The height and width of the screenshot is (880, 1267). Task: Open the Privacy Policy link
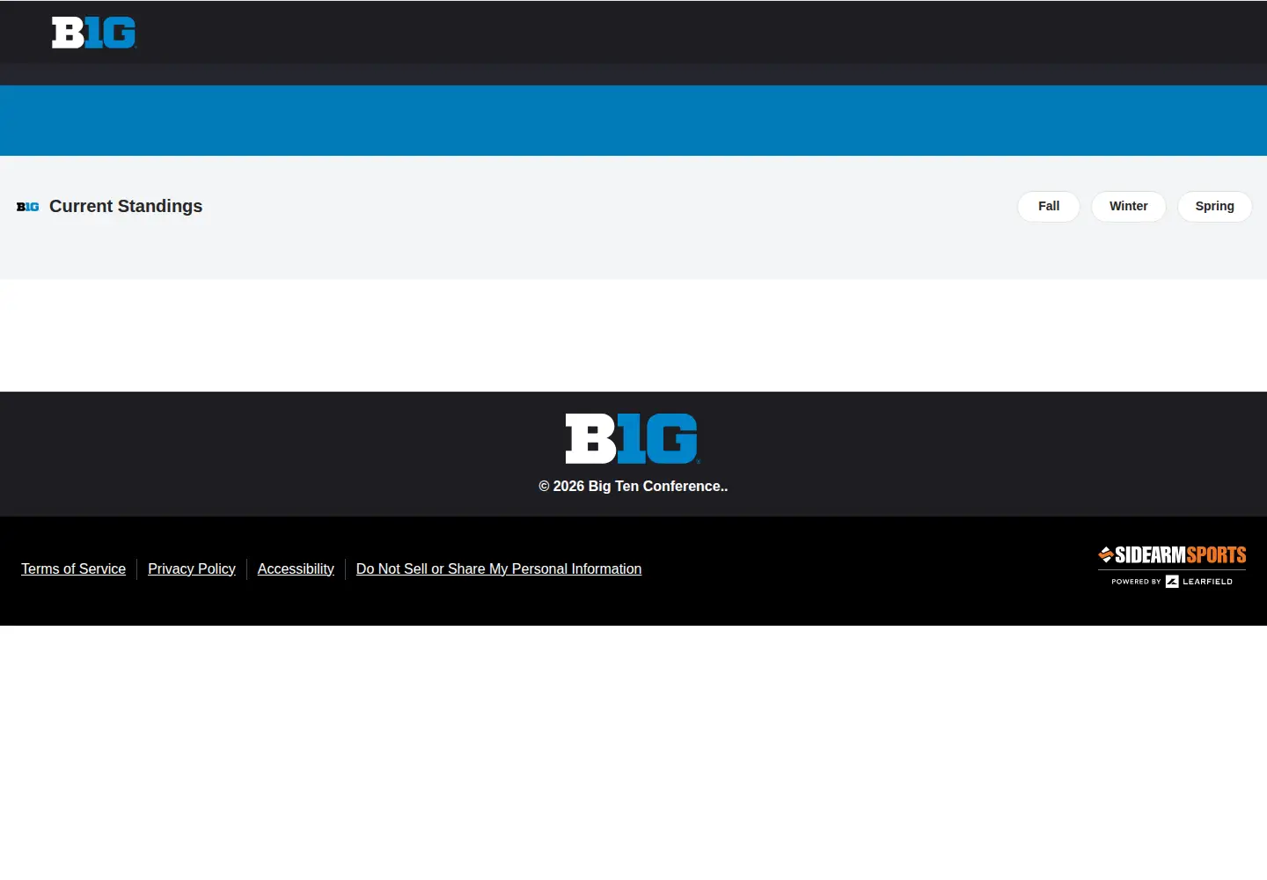point(192,569)
